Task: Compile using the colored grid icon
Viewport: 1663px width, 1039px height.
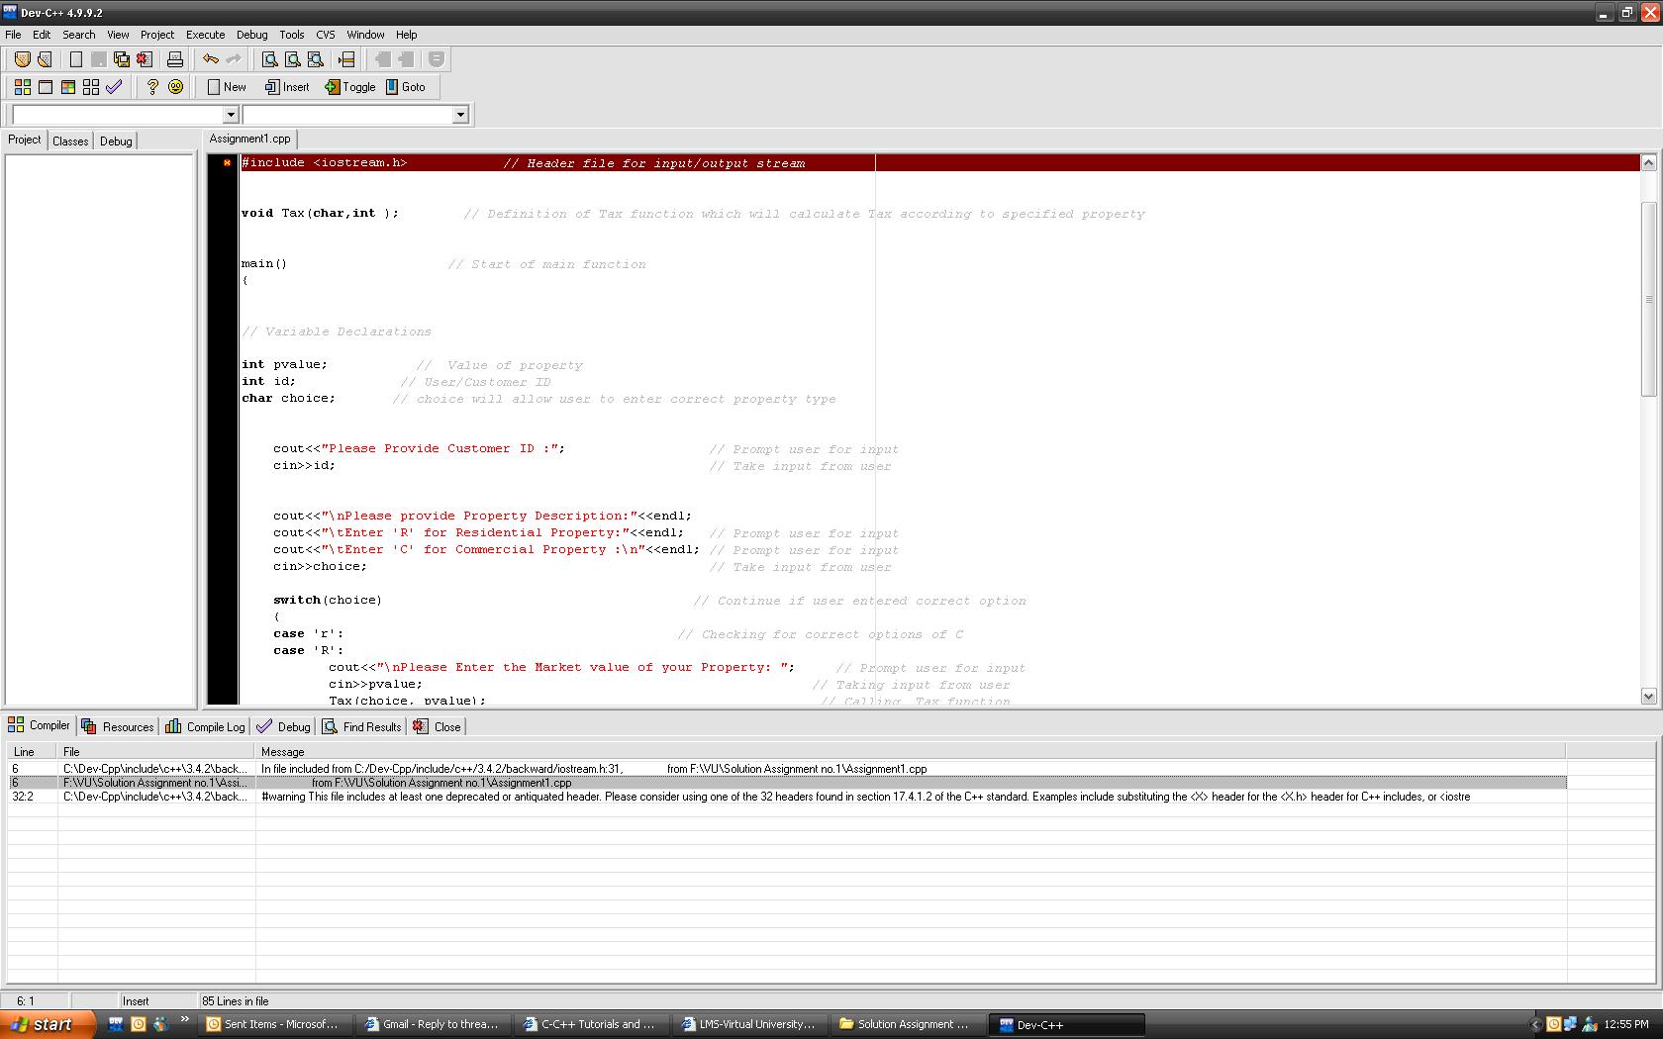Action: [22, 87]
